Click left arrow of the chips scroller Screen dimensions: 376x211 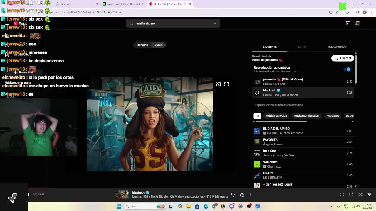click(x=254, y=122)
